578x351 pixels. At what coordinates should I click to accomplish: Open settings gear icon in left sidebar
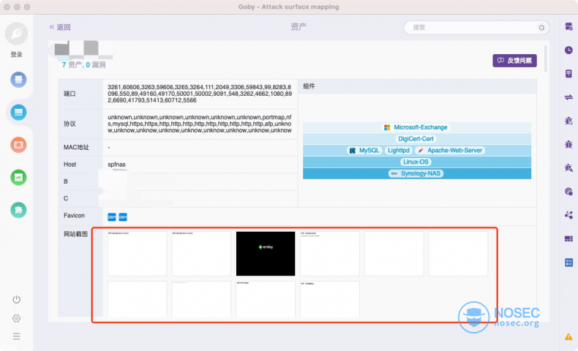16,318
